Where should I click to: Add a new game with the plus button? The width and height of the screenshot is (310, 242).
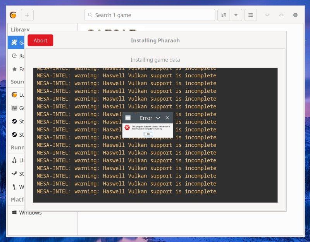(x=27, y=15)
